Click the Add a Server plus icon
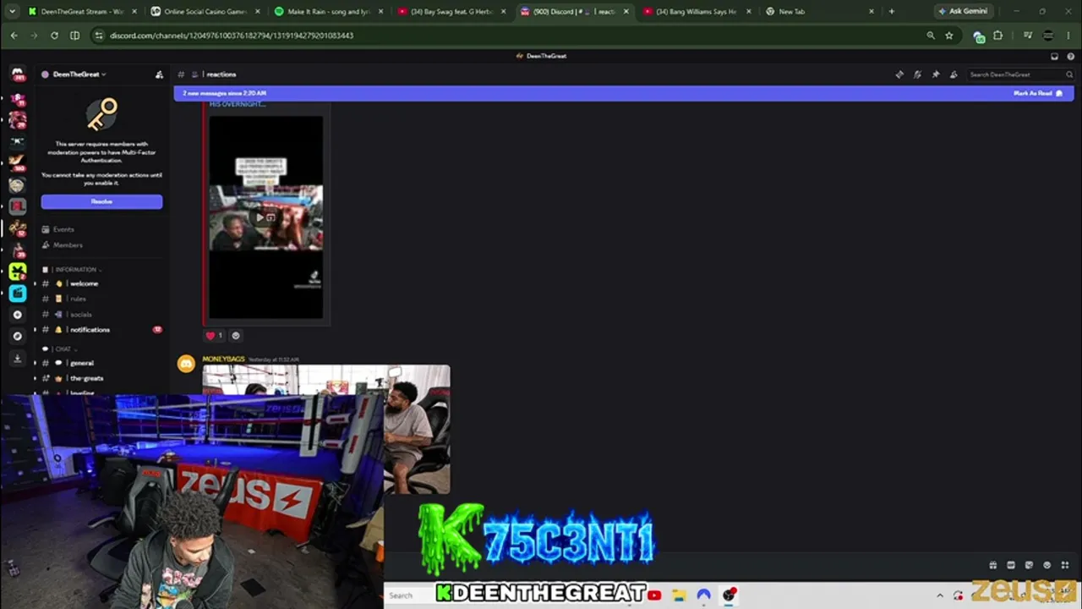 pyautogui.click(x=17, y=315)
